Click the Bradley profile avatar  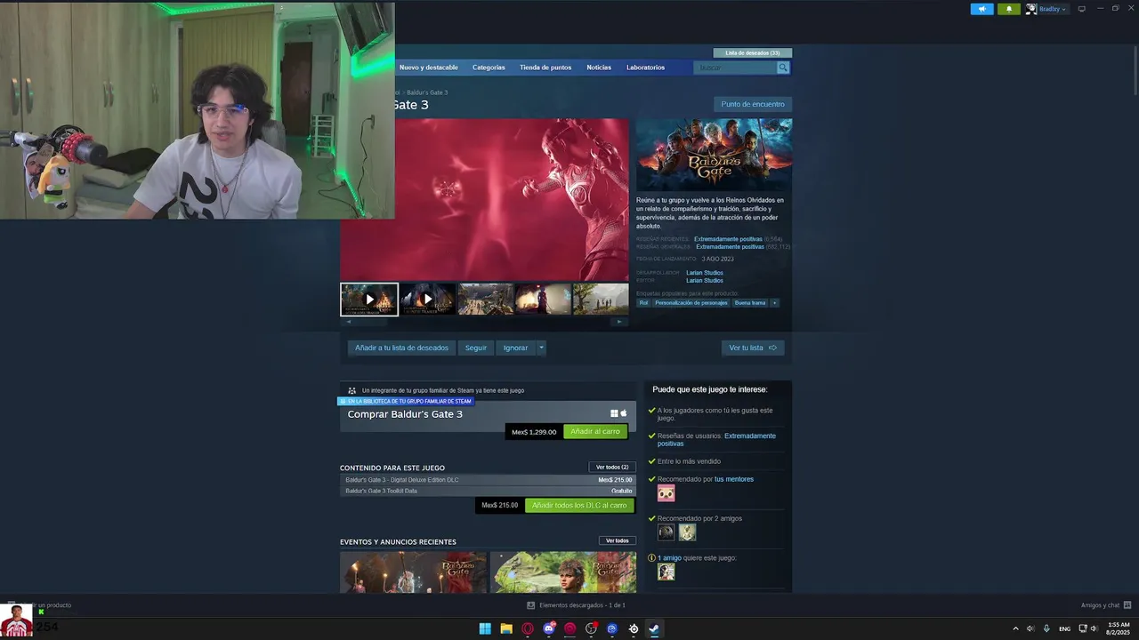pyautogui.click(x=1031, y=9)
